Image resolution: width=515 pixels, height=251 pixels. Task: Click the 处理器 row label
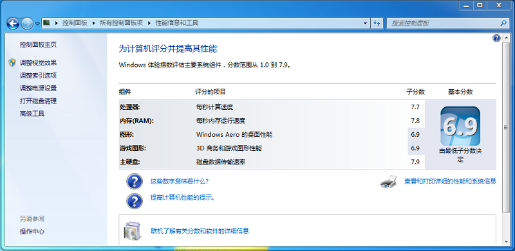click(x=130, y=107)
